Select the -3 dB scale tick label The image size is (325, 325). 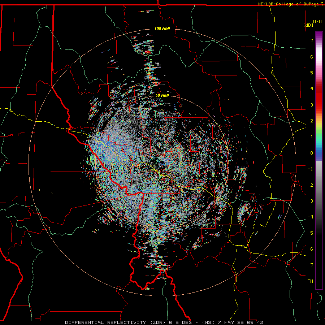point(310,201)
